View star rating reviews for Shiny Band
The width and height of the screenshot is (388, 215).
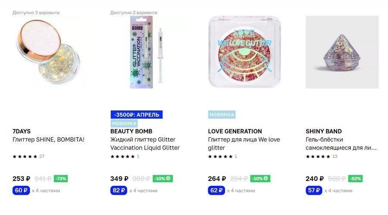321,157
